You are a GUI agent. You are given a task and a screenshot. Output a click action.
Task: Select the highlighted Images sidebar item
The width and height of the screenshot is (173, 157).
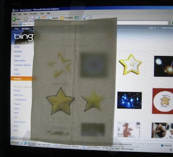21,79
